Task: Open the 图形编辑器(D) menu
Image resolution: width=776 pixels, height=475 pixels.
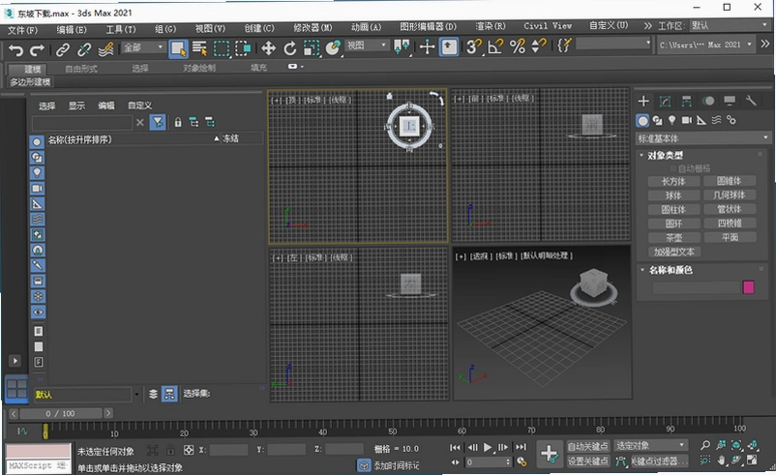Action: [428, 27]
